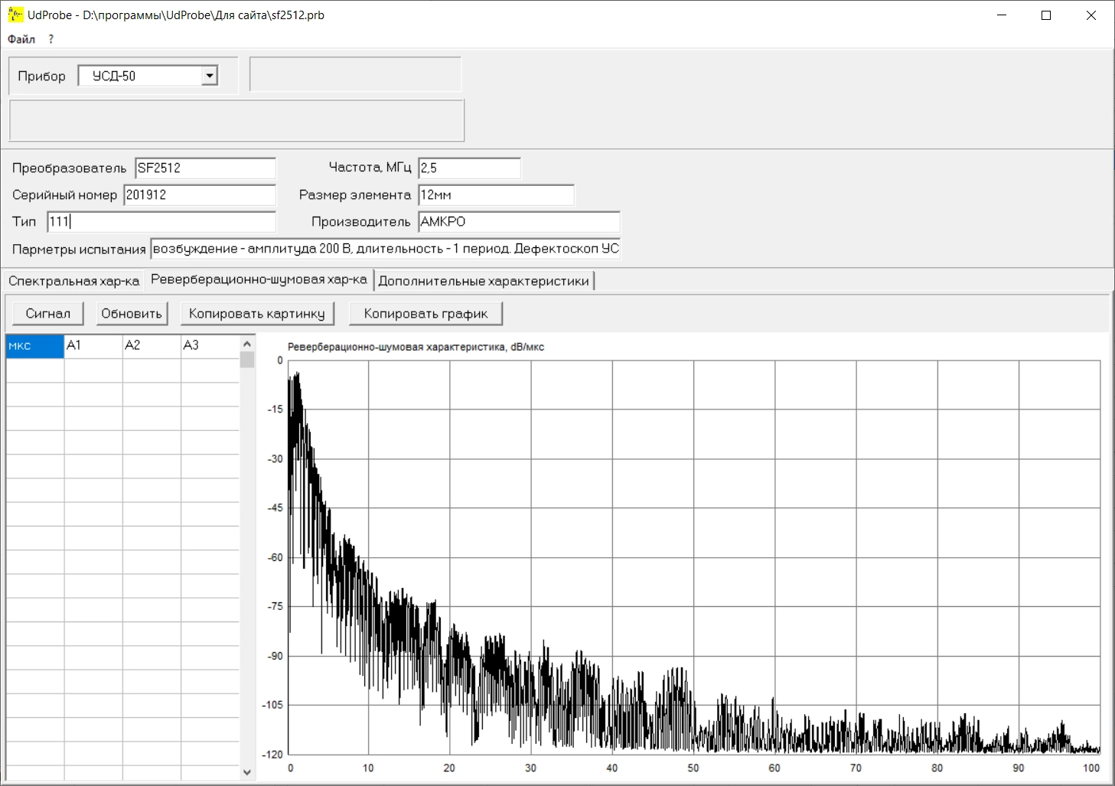Open the ? help menu
This screenshot has height=786, width=1115.
tap(51, 39)
